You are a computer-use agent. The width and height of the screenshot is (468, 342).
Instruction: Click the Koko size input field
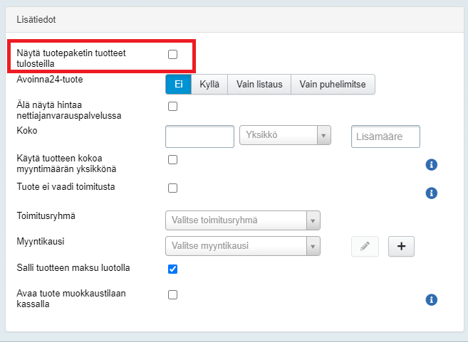pos(199,137)
